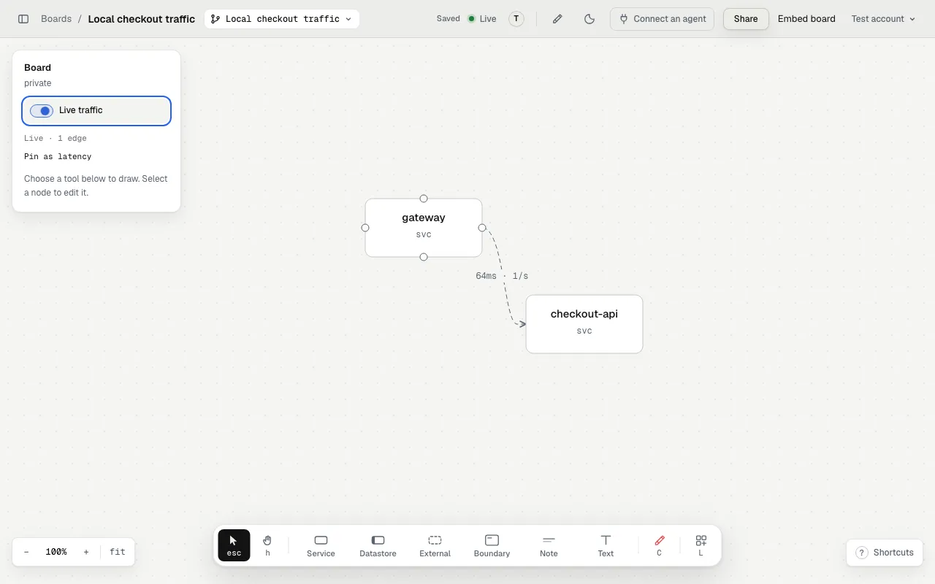Click the Saved status text
This screenshot has width=935, height=584.
(449, 19)
